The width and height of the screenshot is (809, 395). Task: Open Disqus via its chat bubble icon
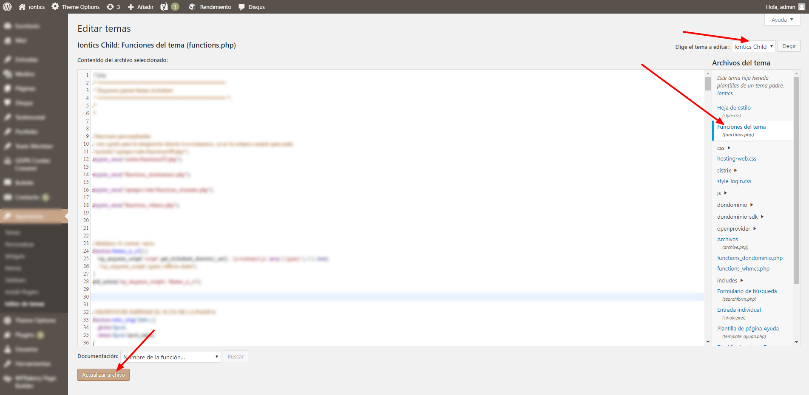(x=241, y=6)
